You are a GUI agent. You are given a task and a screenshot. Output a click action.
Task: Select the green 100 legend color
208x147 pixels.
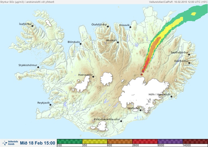click(x=70, y=141)
